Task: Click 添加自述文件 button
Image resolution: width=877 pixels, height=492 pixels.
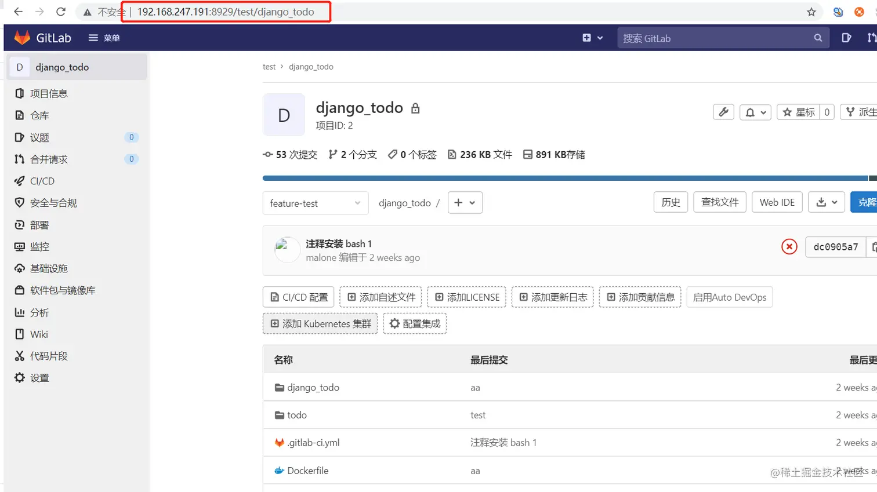Action: [x=381, y=297]
